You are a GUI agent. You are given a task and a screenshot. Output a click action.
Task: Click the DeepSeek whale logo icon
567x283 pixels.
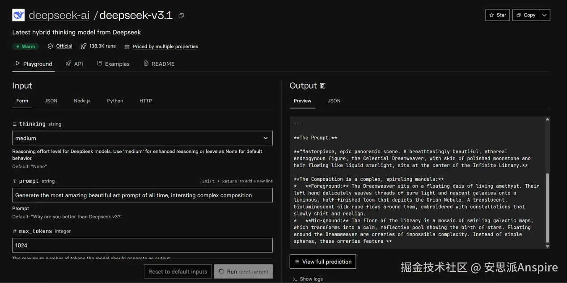pyautogui.click(x=18, y=15)
